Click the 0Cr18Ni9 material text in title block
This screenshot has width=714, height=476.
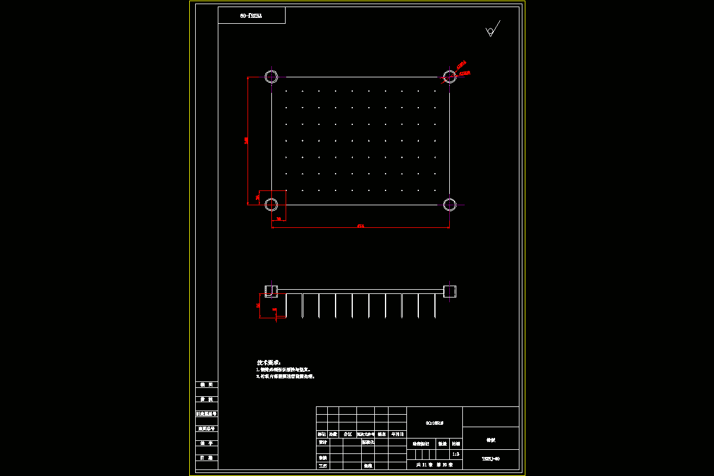pyautogui.click(x=434, y=423)
